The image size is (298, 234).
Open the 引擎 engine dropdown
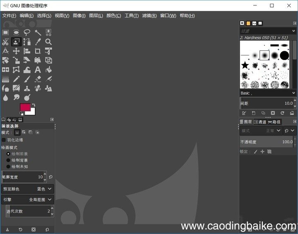28,200
